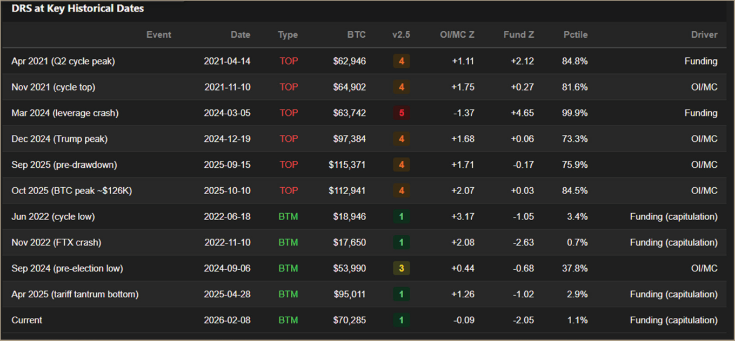Select the BTC column header
The height and width of the screenshot is (341, 735).
click(x=356, y=35)
